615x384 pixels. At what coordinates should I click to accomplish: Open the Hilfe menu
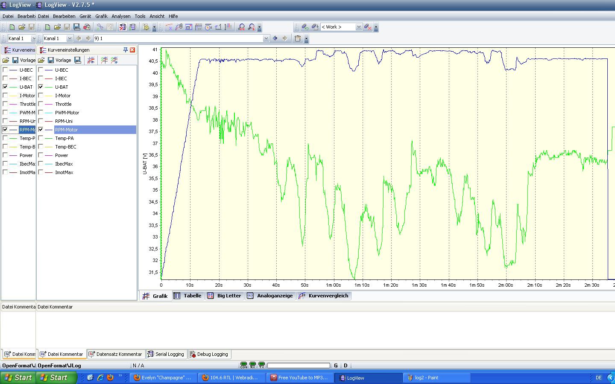173,16
